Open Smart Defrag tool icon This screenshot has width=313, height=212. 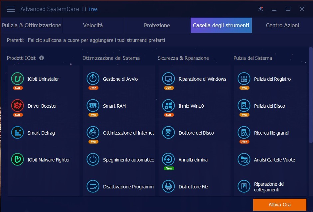click(x=17, y=133)
